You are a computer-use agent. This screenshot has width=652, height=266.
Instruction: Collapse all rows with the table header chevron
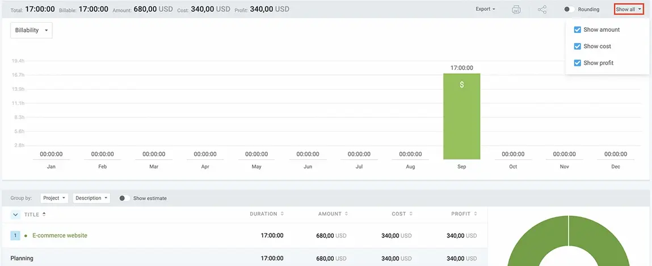tap(15, 214)
